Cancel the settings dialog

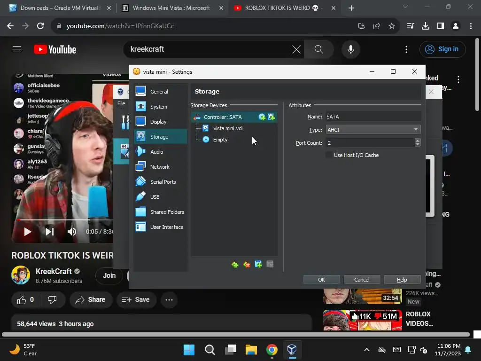tap(362, 280)
